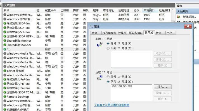Sort rules by 名称 column header
Image resolution: width=199 pixels, height=111 pixels.
click(x=19, y=10)
